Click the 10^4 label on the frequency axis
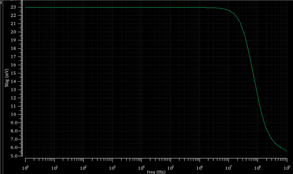The image size is (293, 174). coord(141,168)
